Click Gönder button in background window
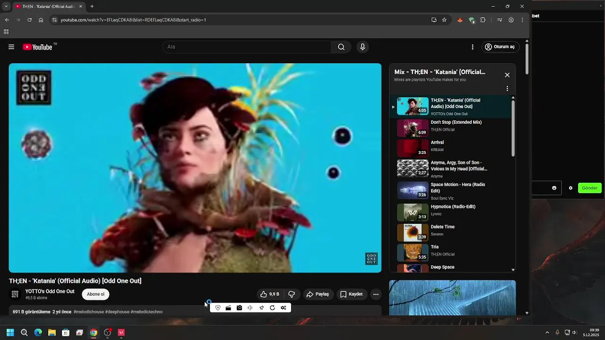Screen dimensions: 605x340 click(x=589, y=188)
